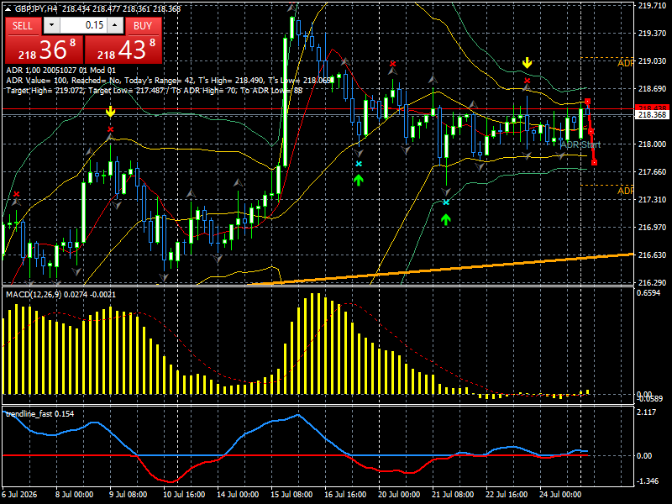Click the 218 43 buy price tile
The width and height of the screenshot is (672, 504).
click(123, 50)
